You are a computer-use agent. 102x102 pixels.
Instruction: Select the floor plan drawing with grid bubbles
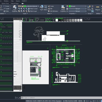[66, 56]
